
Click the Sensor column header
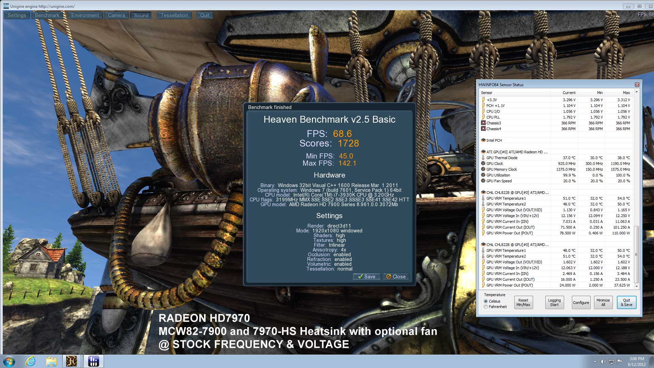point(514,93)
